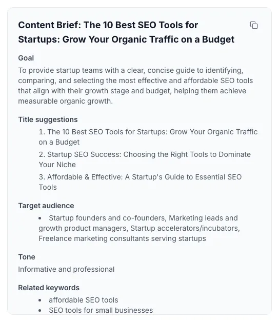This screenshot has height=322, width=279.
Task: Select third title suggestion Affordable & Effective
Action: 140,182
